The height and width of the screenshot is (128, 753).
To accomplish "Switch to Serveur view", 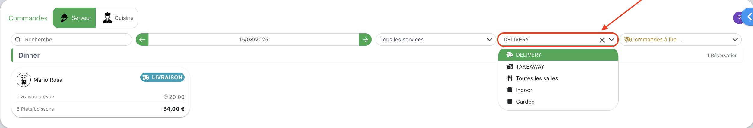I will pyautogui.click(x=74, y=18).
